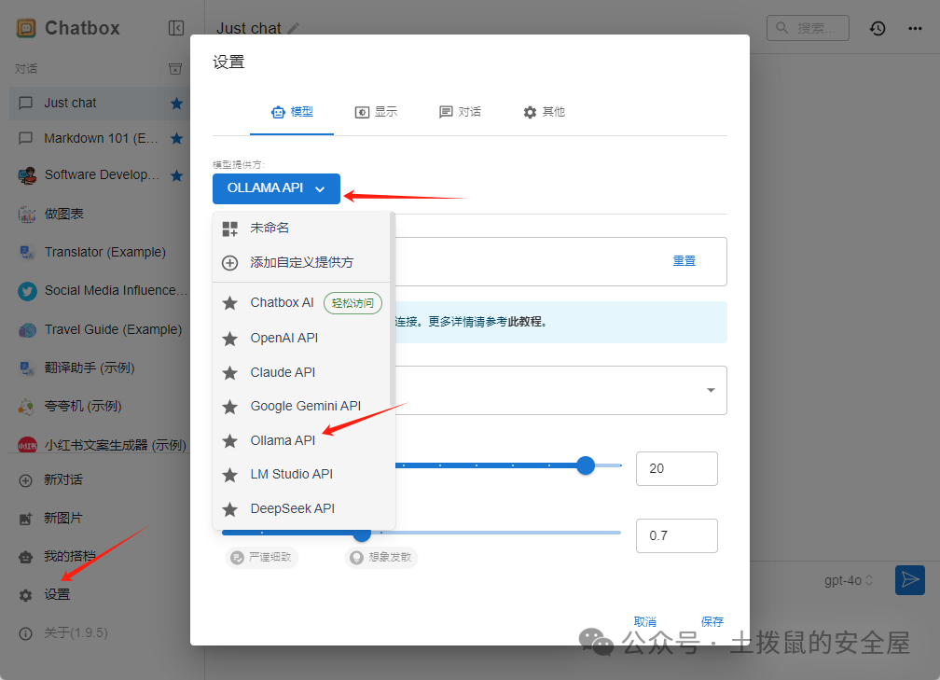940x680 pixels.
Task: Unstar the Markdown 101 conversation
Action: click(176, 138)
